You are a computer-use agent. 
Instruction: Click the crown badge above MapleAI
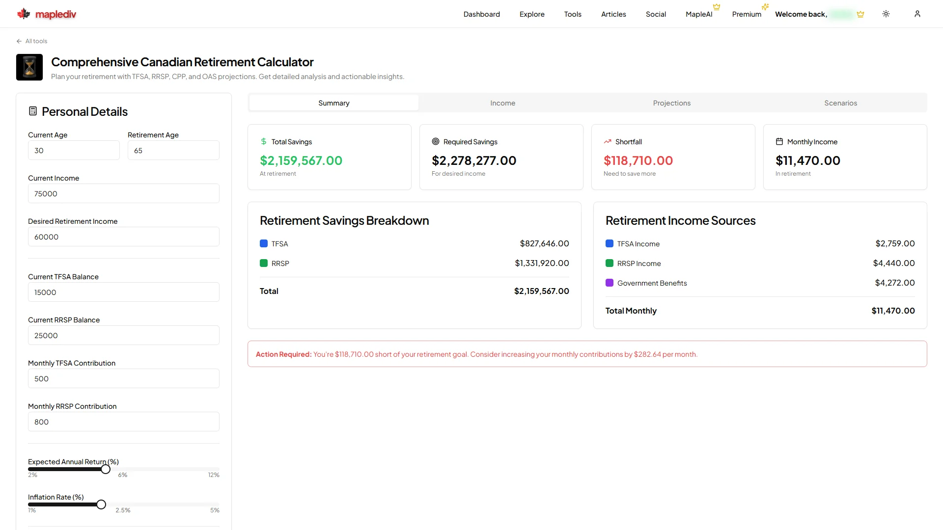pyautogui.click(x=717, y=7)
